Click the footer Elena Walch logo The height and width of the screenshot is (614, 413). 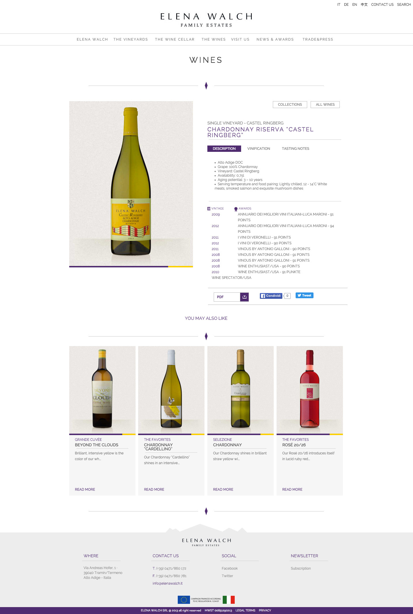(206, 542)
